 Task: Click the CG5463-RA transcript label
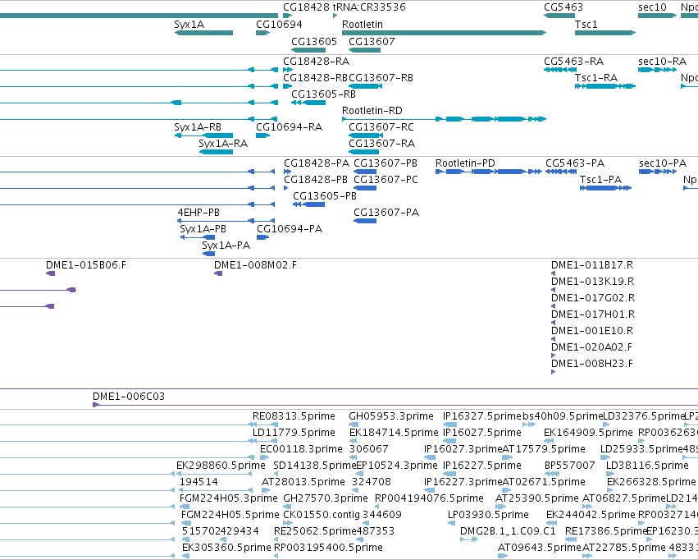[573, 61]
